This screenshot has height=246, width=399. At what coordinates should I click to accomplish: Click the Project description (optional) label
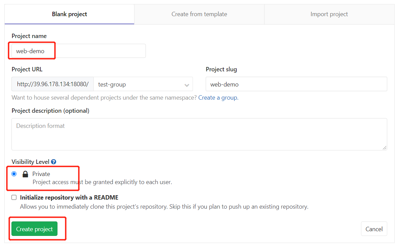pos(50,111)
